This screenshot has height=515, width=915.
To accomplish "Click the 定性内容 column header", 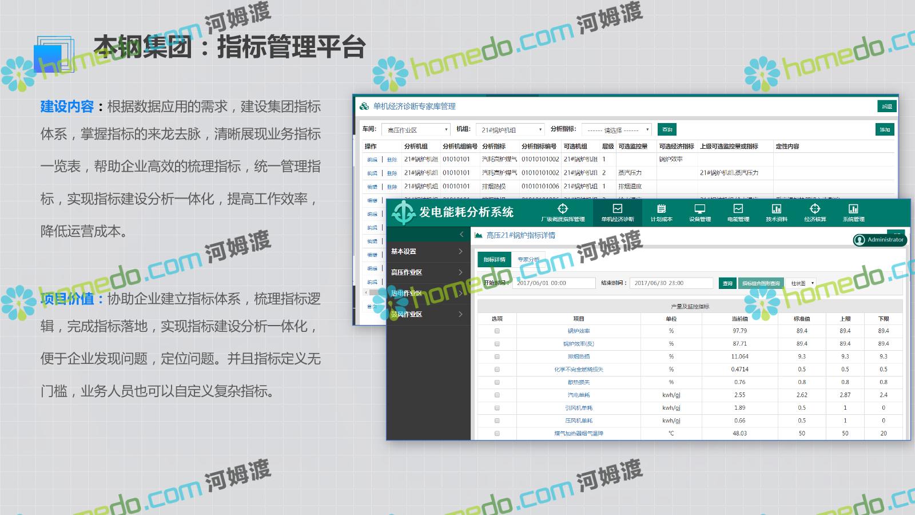I will click(787, 146).
